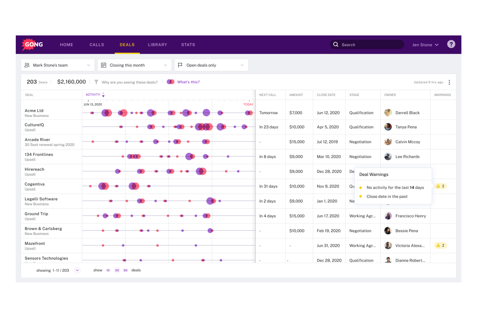Click the filter funnel icon near deal count
The height and width of the screenshot is (318, 477).
[x=96, y=82]
